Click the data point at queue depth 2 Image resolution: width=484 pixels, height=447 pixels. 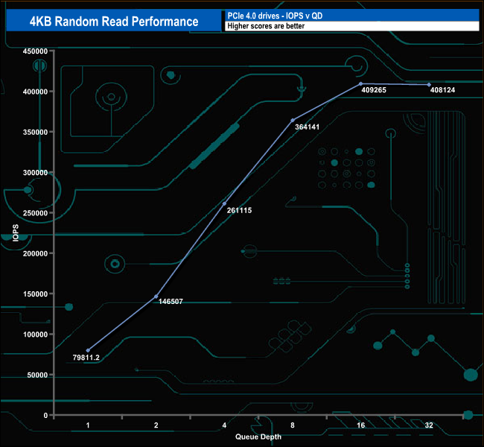tap(156, 297)
